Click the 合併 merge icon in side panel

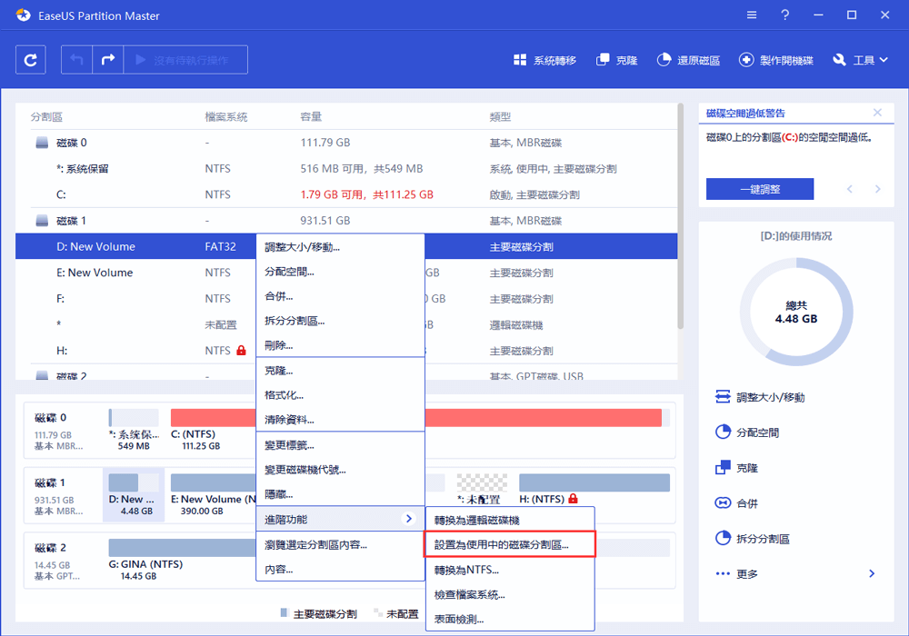[x=723, y=502]
